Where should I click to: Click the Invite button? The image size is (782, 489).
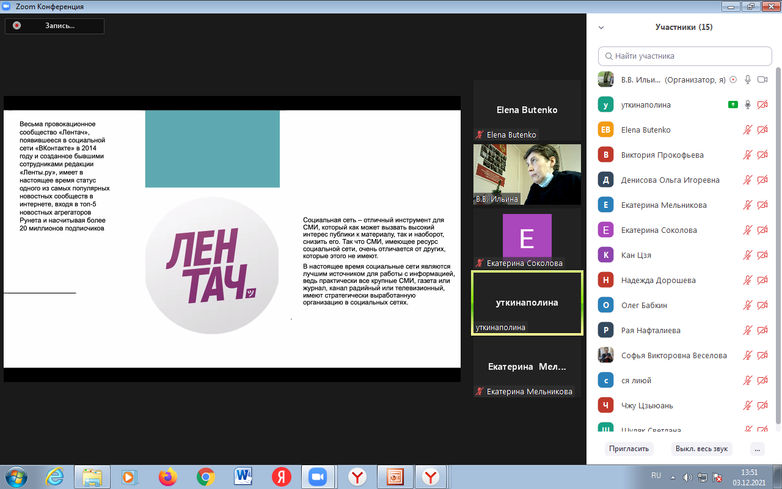tap(629, 449)
